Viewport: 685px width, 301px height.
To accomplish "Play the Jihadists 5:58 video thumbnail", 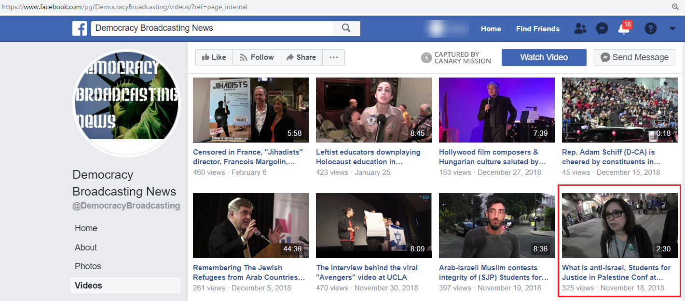I will [x=251, y=110].
